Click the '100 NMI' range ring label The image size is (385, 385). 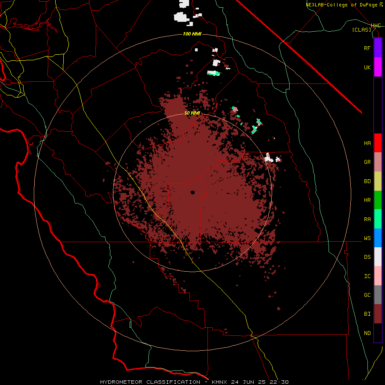point(192,34)
